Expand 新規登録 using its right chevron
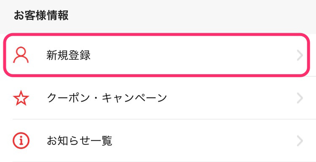Viewport: 316px width, 162px height. 300,55
